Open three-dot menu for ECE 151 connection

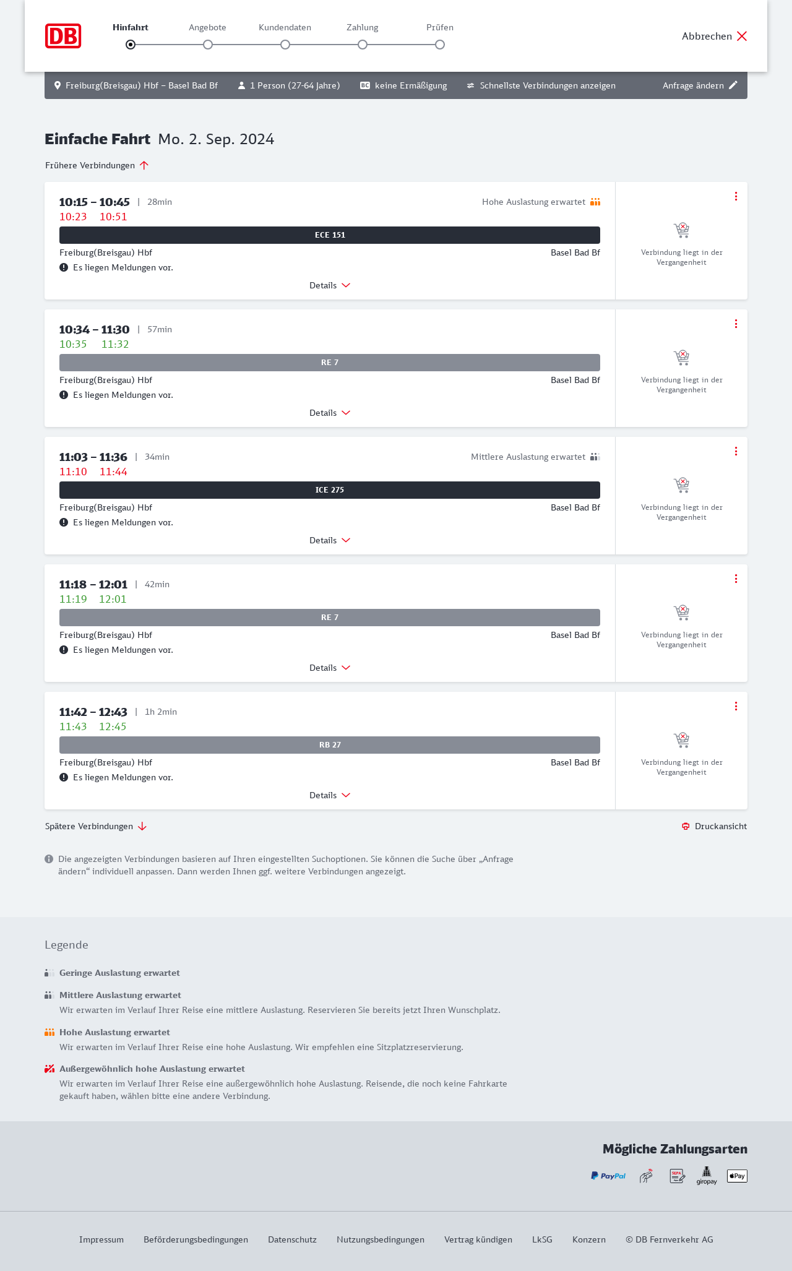pyautogui.click(x=736, y=196)
